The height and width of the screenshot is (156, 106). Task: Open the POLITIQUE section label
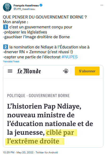(16, 96)
